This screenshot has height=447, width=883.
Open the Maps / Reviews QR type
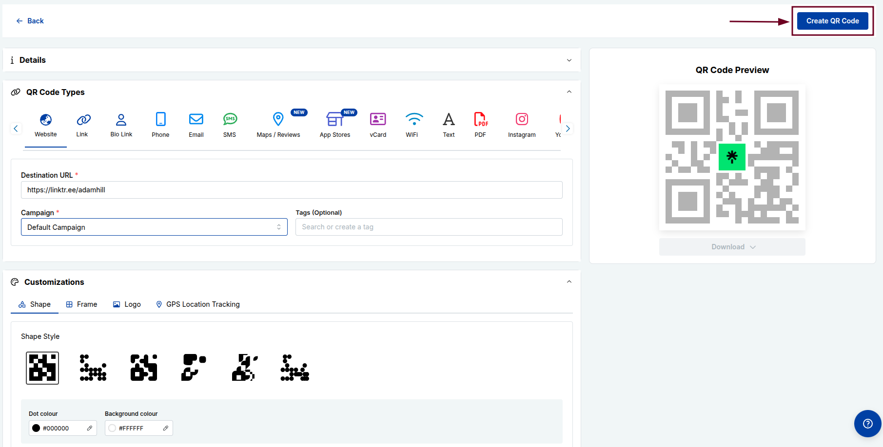click(x=278, y=125)
